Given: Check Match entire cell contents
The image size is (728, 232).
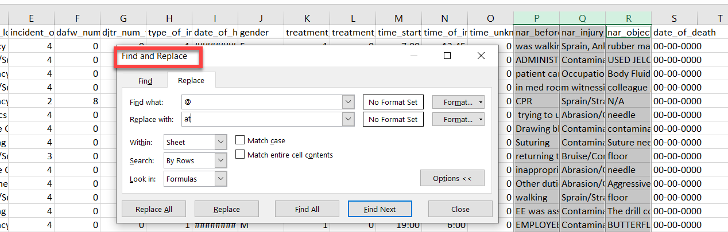Looking at the screenshot, I should coord(240,155).
